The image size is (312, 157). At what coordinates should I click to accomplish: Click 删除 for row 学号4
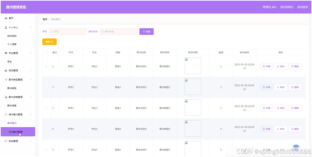(x=295, y=129)
